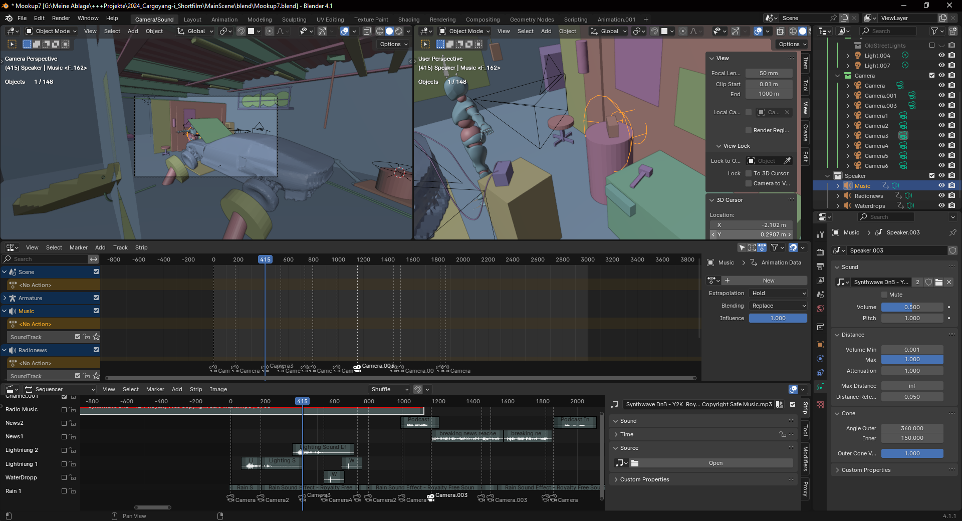Viewport: 962px width, 521px height.
Task: Open sound file browser for Synthwave DnB
Action: point(939,282)
